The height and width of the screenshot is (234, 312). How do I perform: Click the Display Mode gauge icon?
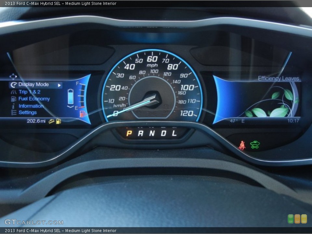coord(14,85)
